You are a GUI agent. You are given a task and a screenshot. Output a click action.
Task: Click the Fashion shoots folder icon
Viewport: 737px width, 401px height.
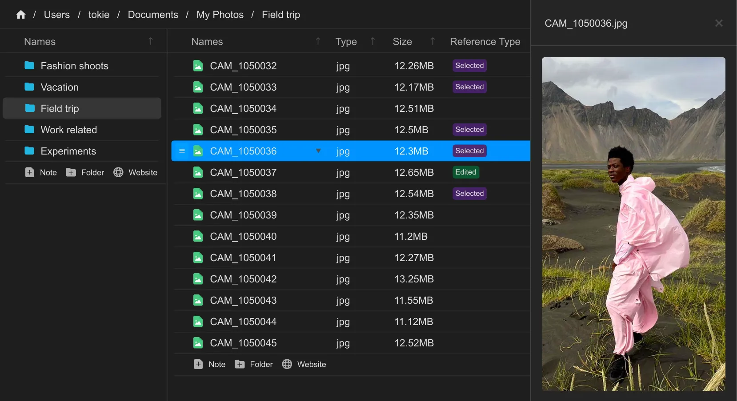(x=29, y=66)
